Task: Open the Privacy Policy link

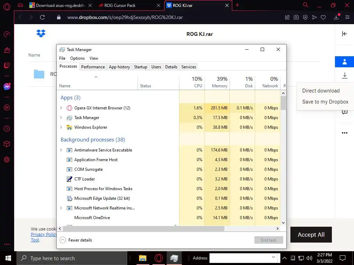Action: point(44,234)
